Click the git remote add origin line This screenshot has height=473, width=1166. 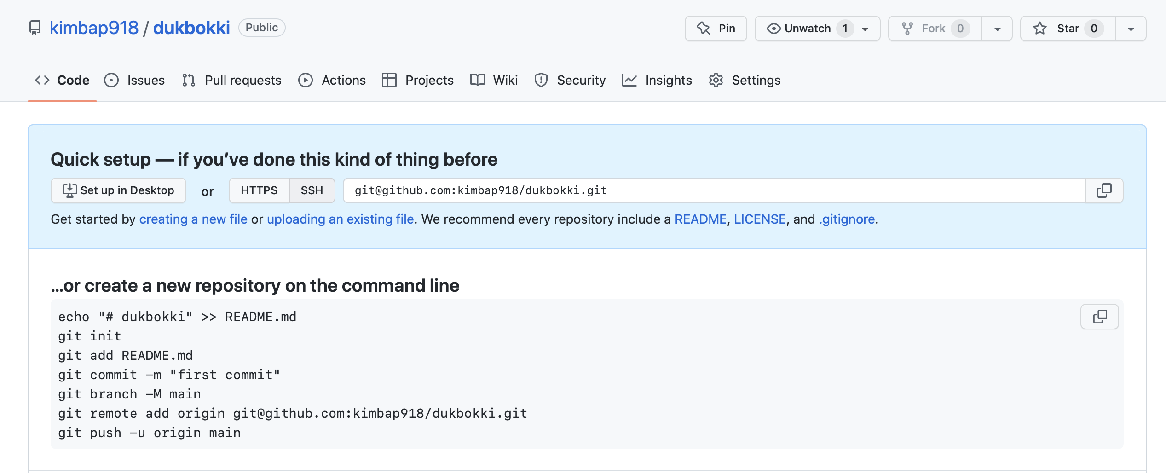click(x=293, y=413)
